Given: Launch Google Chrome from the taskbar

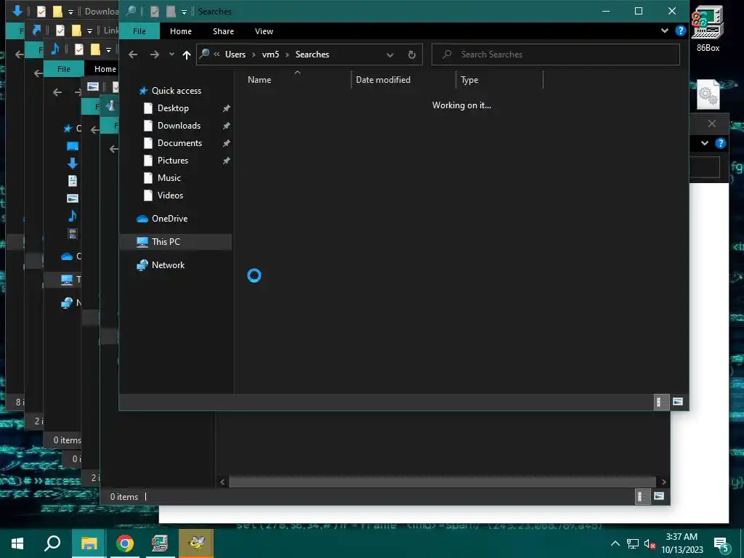Looking at the screenshot, I should coord(125,543).
